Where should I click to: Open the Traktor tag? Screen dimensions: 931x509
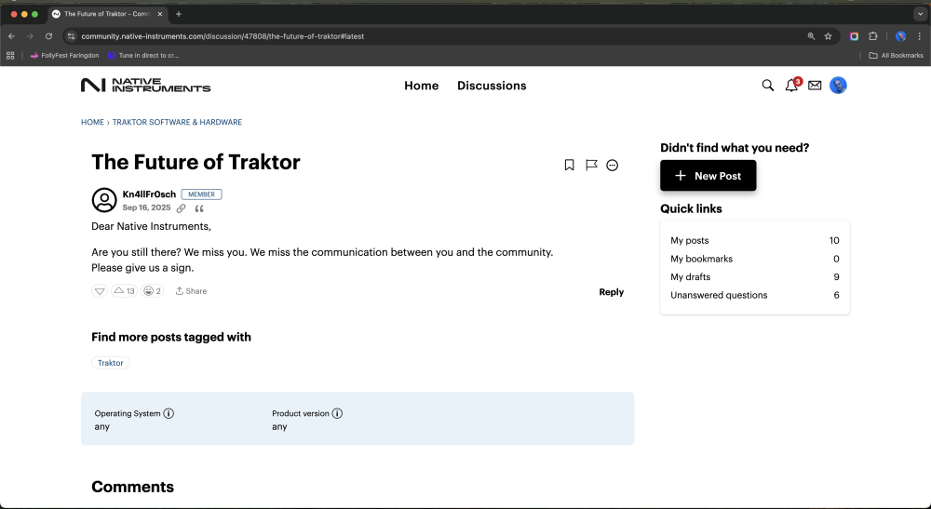[111, 363]
